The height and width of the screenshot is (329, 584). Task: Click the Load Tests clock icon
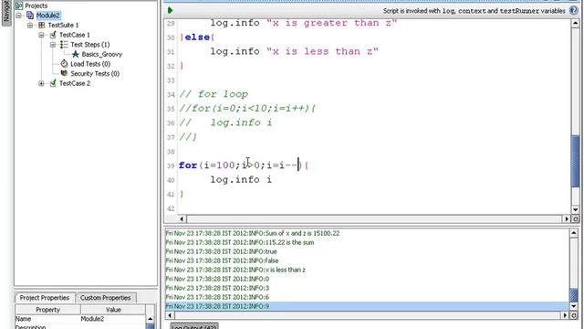pos(64,64)
